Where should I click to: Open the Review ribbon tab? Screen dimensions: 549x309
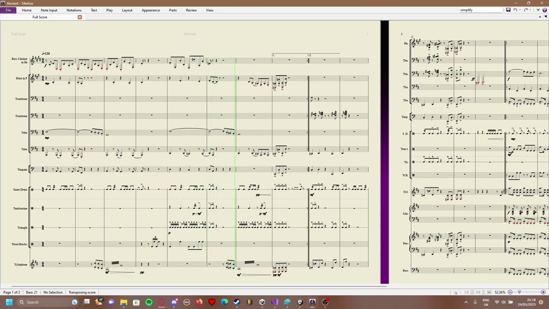[191, 10]
